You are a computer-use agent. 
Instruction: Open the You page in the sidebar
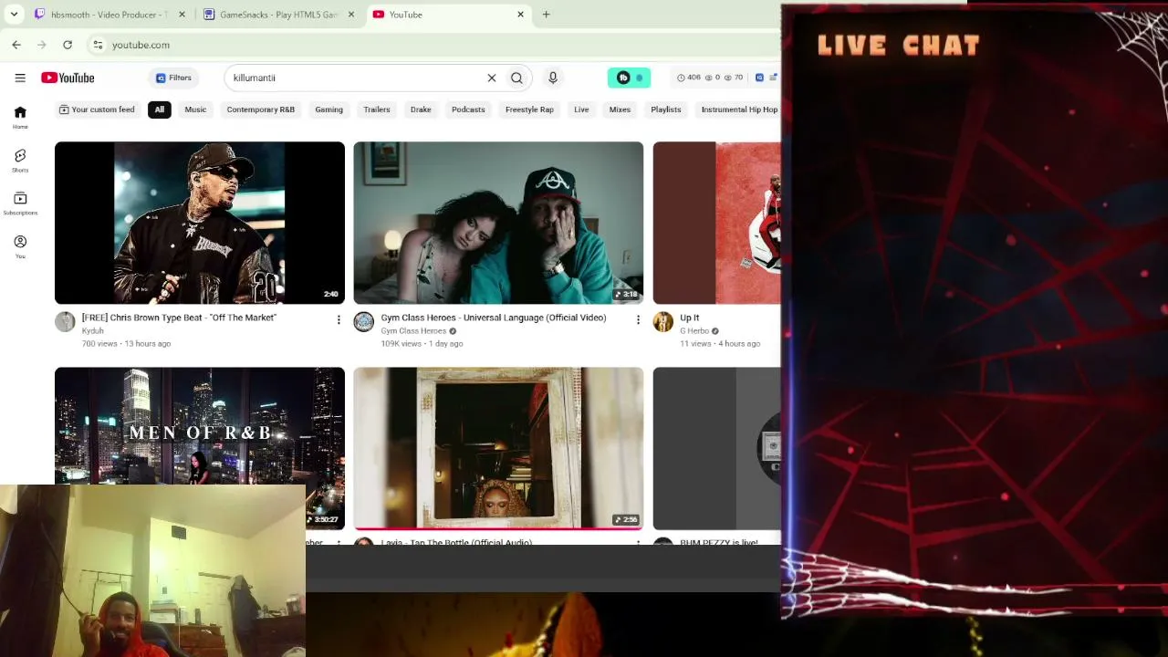pos(20,246)
